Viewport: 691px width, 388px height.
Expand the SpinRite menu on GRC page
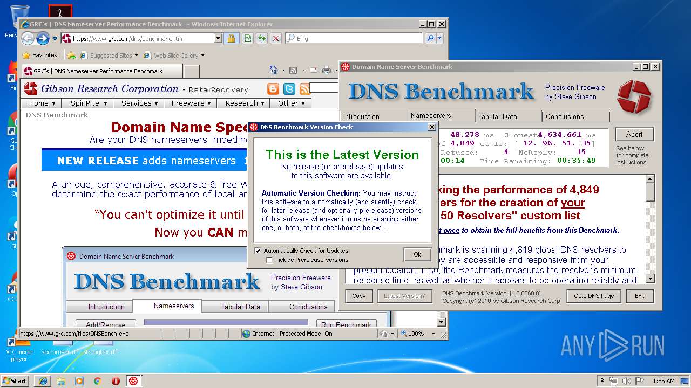click(89, 103)
